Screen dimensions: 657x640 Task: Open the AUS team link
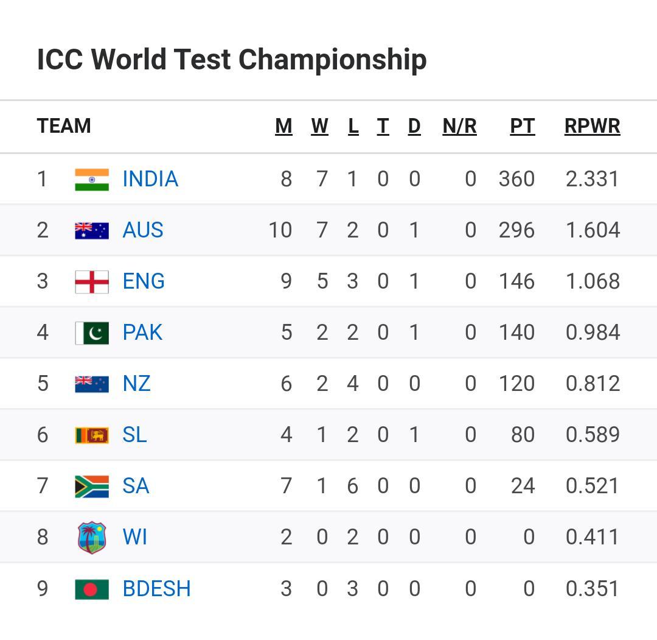pos(143,230)
